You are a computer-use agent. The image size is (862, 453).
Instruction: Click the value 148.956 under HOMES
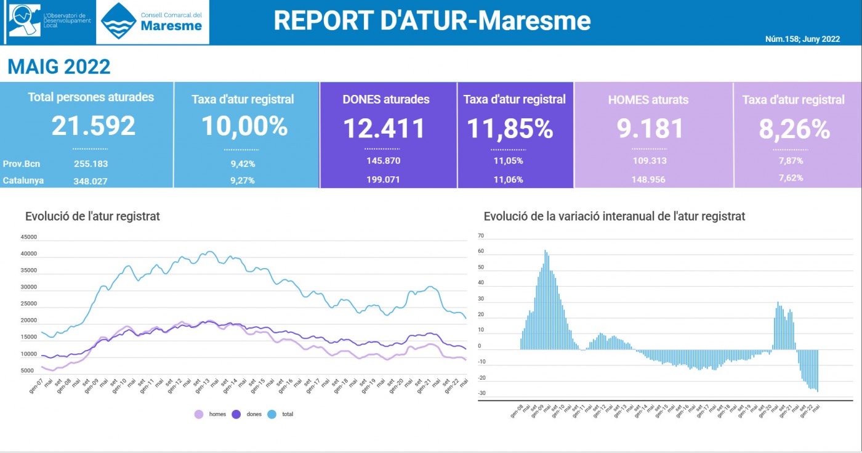click(x=650, y=180)
